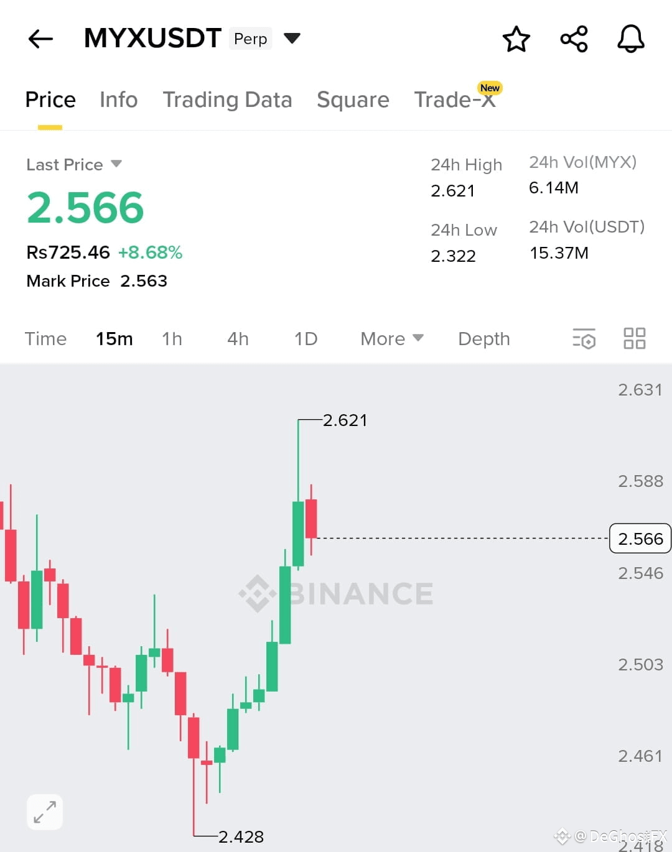Open the MYXUSDT pair selector dropdown arrow
The width and height of the screenshot is (672, 852).
point(292,39)
